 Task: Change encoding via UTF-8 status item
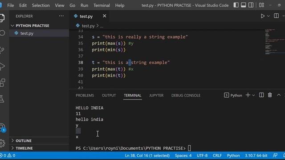(x=202, y=156)
